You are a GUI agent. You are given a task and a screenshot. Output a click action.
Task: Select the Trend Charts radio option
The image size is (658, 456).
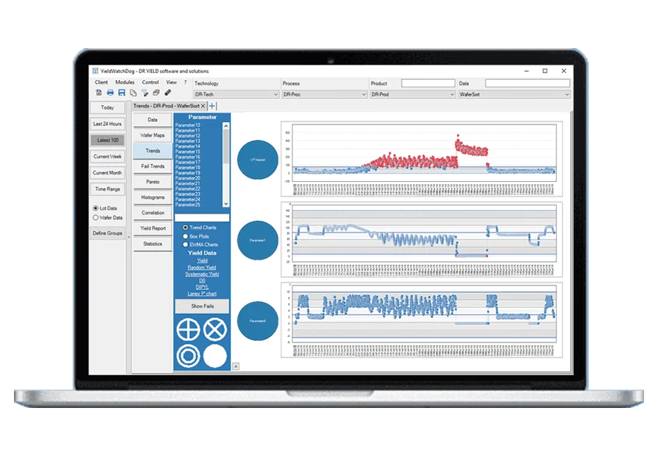[x=185, y=228]
